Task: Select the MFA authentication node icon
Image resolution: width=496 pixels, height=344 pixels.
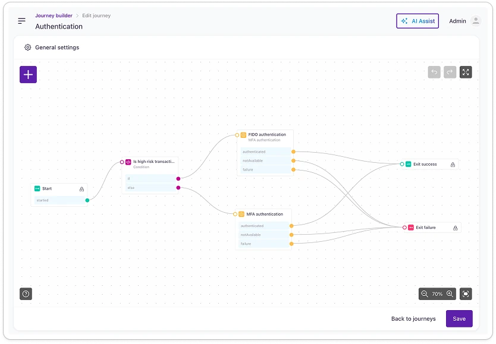Action: coord(241,214)
